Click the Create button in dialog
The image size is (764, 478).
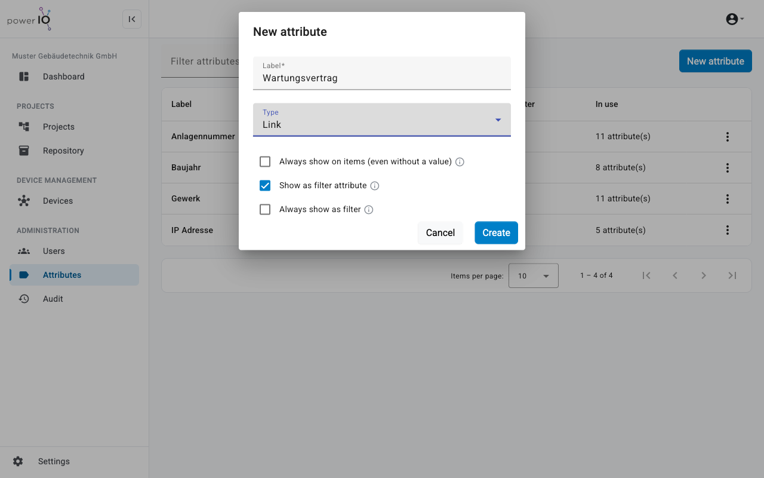[x=496, y=233]
